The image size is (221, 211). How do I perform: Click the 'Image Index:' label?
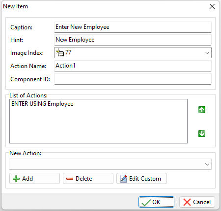click(x=27, y=53)
